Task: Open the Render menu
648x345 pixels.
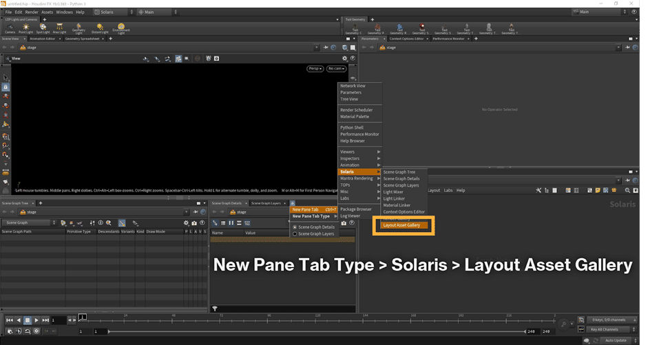Action: (32, 12)
